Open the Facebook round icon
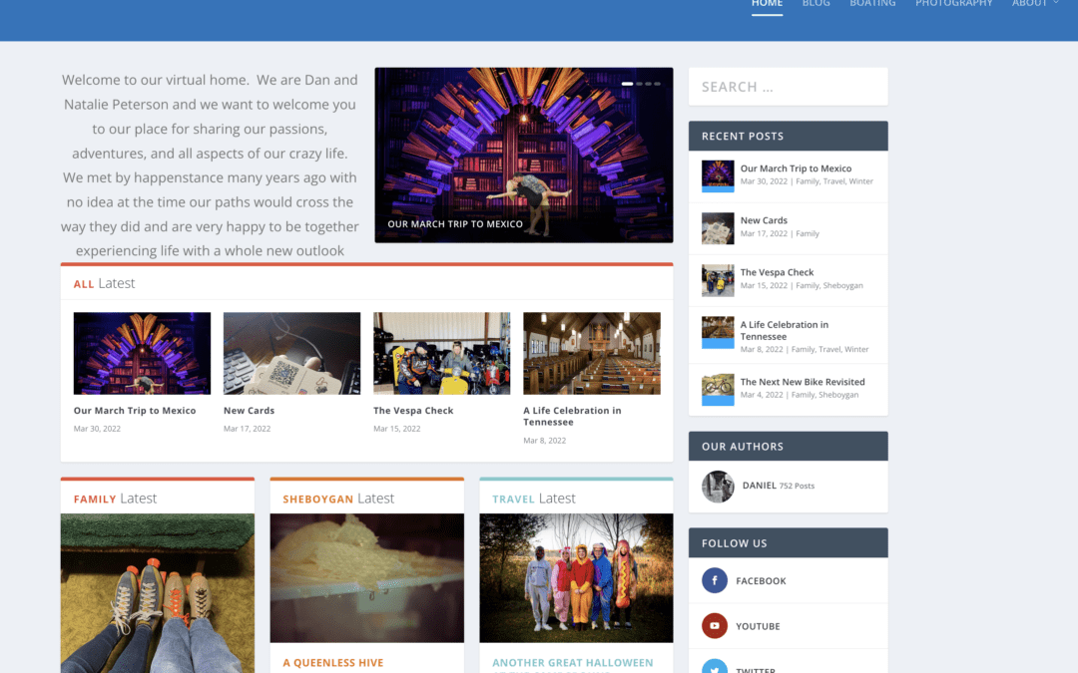 point(715,580)
